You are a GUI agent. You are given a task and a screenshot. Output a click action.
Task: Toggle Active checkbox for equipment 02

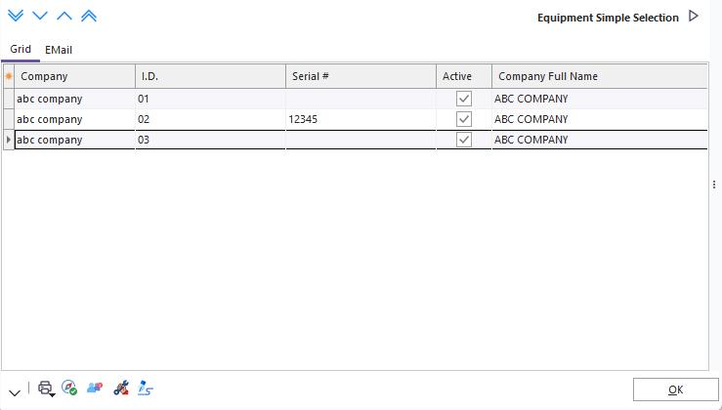click(464, 119)
